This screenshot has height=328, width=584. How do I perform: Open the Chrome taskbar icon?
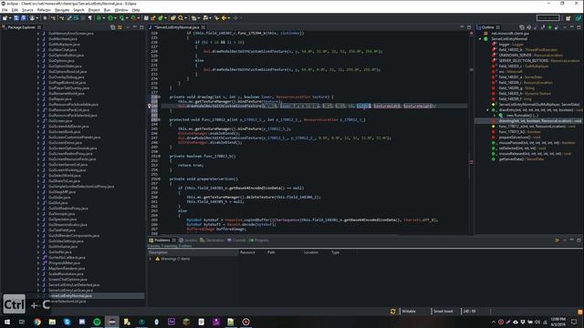point(37,322)
